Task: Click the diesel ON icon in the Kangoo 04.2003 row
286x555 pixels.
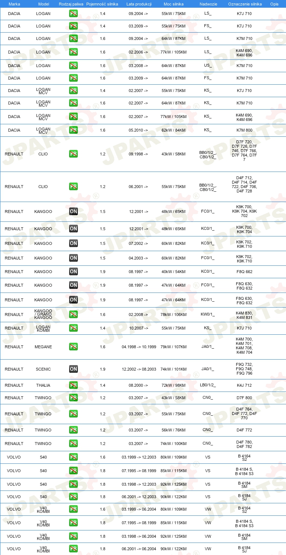Action: point(74,258)
